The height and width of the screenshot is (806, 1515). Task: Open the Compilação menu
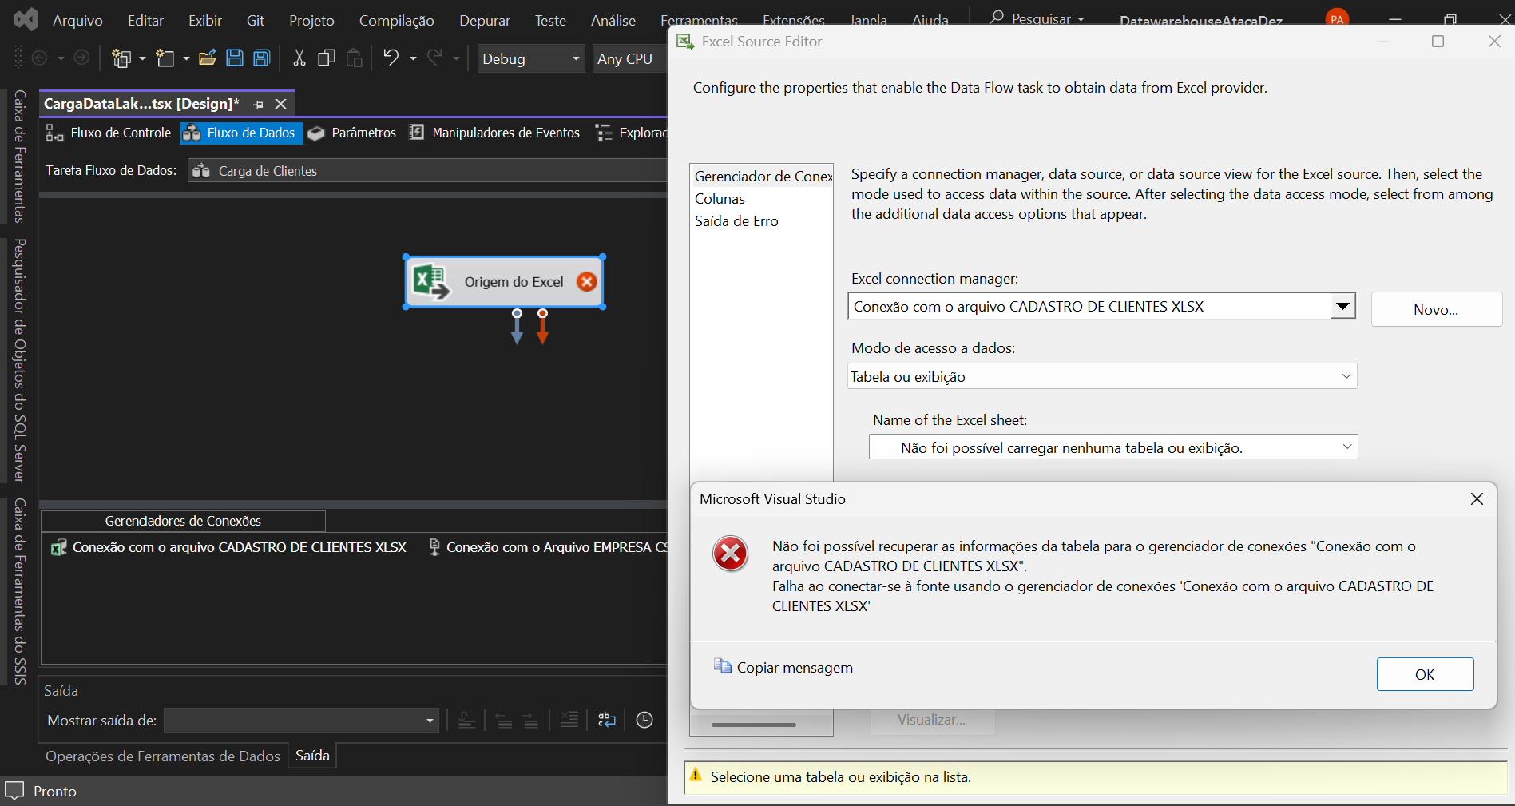[396, 20]
